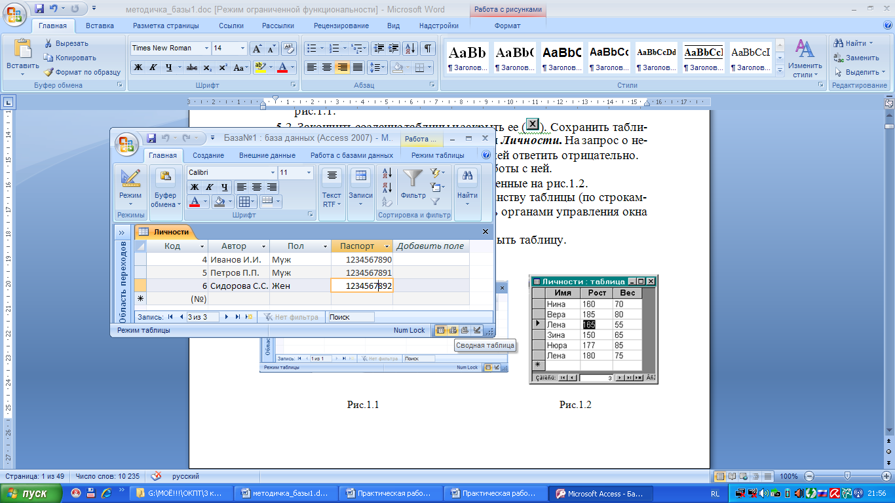Click the Word paste clipboard icon

click(x=23, y=49)
